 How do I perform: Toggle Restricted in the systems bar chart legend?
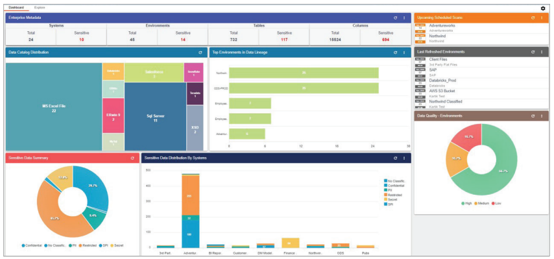click(393, 195)
